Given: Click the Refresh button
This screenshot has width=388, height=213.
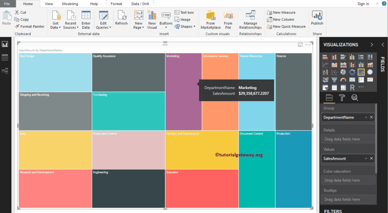Looking at the screenshot, I should [122, 18].
